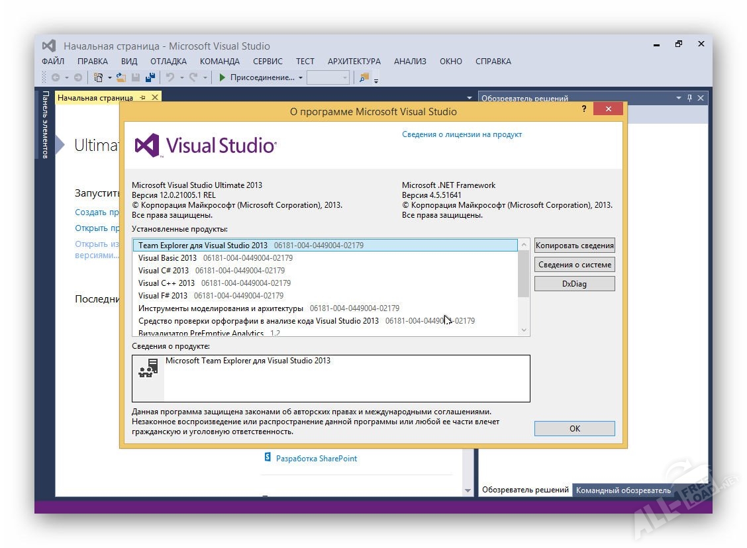Screen dimensions: 747x548
Task: Open the Сведения о лицензии на продукт link
Action: [462, 134]
